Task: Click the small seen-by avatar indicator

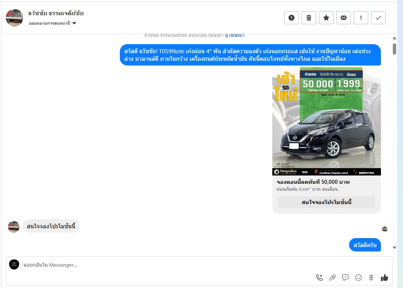Action: coord(385,229)
